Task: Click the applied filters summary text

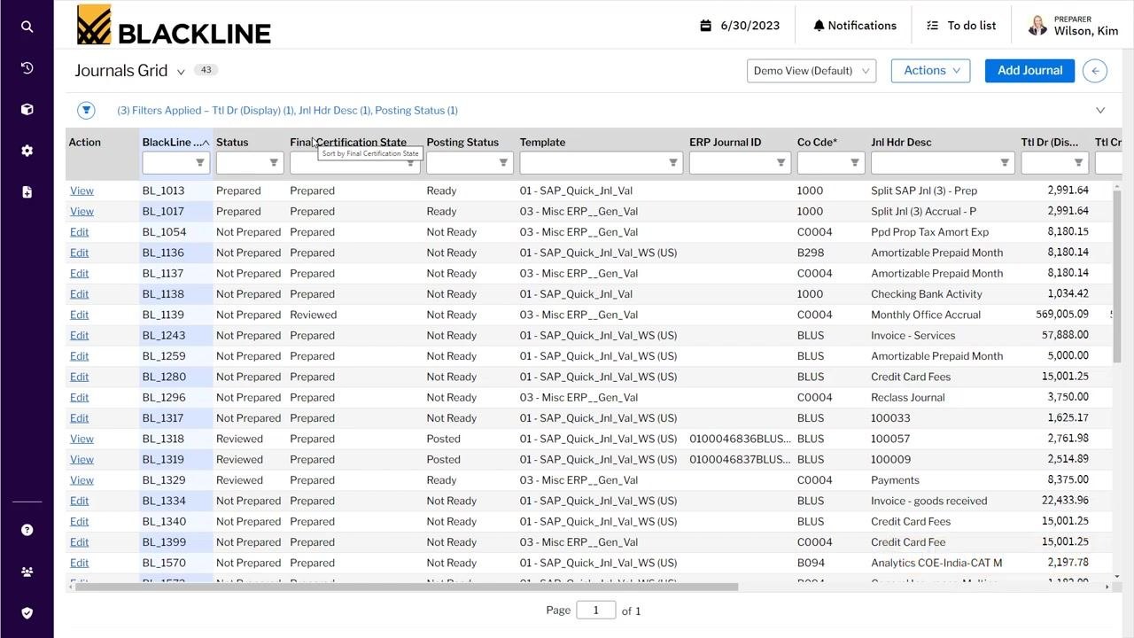Action: click(x=287, y=111)
